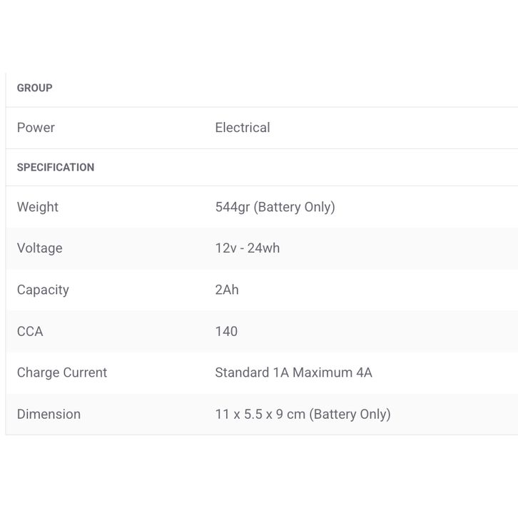This screenshot has width=518, height=518.
Task: Click '(Battery Only)' in the Dimension row
Action: tap(350, 414)
